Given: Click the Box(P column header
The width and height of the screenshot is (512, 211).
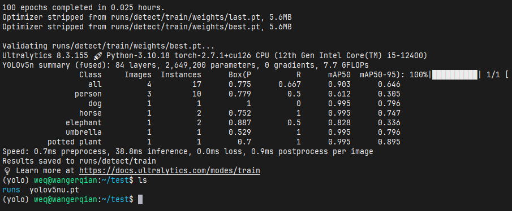Looking at the screenshot, I should point(240,75).
